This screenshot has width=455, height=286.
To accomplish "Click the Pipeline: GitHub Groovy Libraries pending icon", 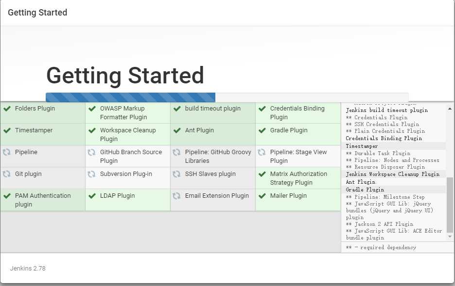I will point(176,152).
